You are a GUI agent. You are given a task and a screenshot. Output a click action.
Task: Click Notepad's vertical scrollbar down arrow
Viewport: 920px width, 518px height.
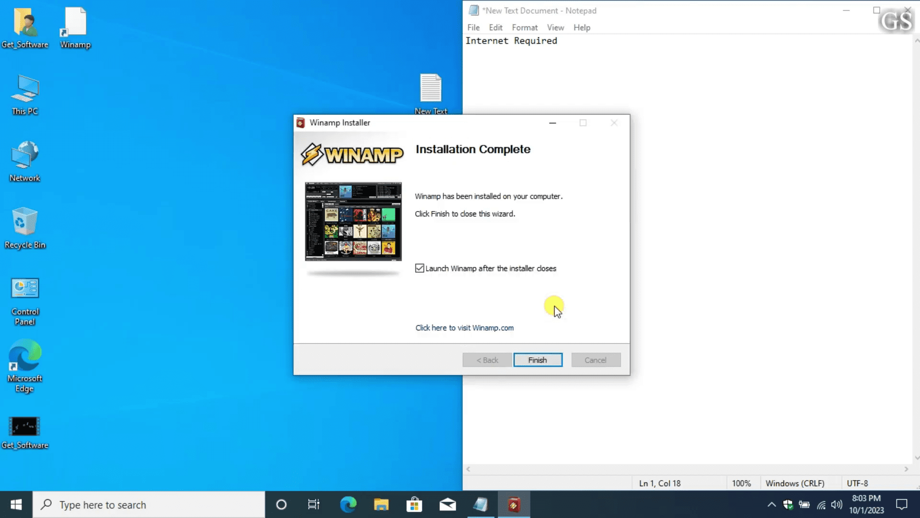click(917, 458)
